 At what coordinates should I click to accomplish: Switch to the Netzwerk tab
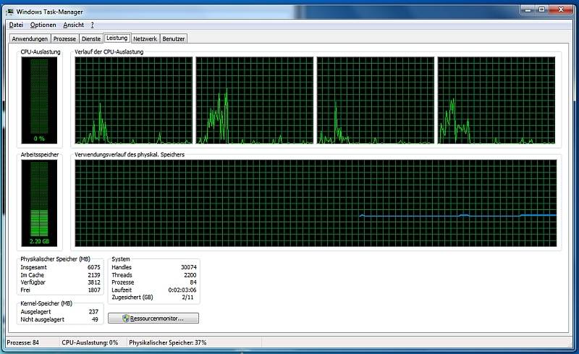pyautogui.click(x=145, y=38)
